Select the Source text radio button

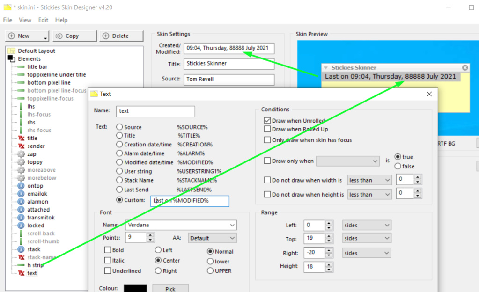(119, 127)
